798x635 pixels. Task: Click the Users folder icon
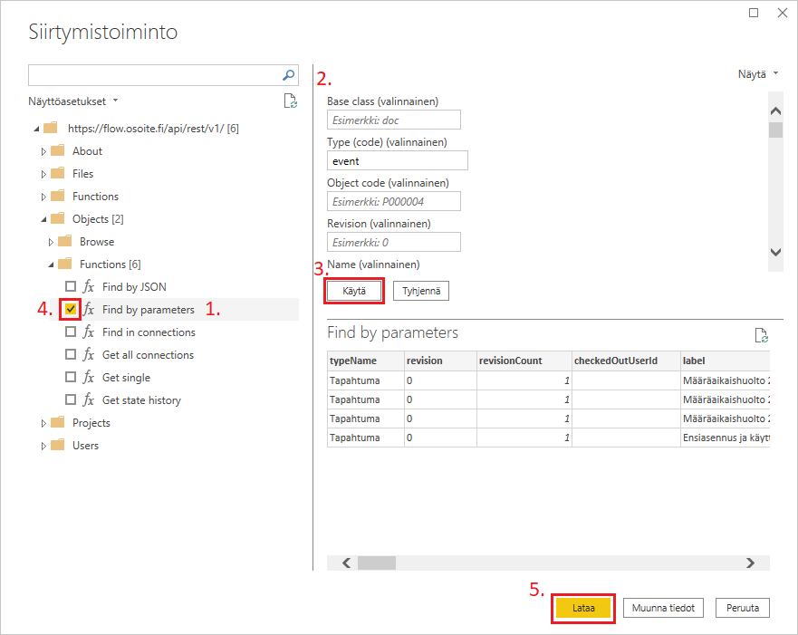point(58,446)
